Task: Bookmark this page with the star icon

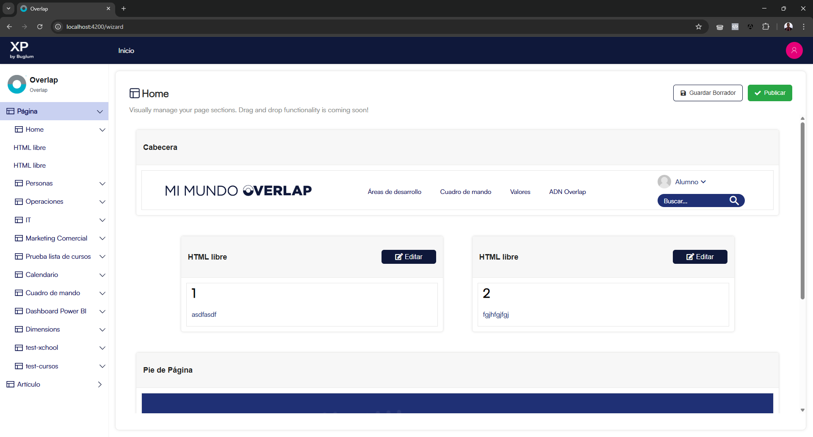Action: [x=699, y=27]
